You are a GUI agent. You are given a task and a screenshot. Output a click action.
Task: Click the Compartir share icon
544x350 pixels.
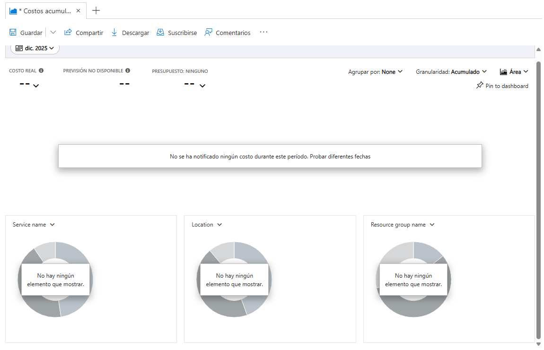(x=68, y=32)
